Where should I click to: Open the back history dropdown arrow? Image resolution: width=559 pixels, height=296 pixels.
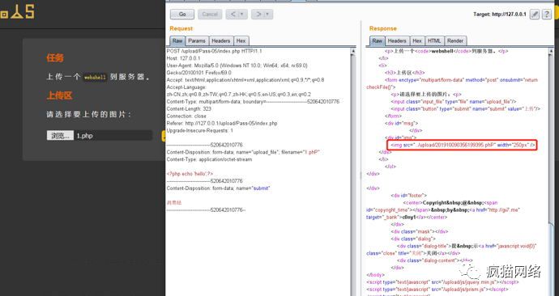(242, 15)
